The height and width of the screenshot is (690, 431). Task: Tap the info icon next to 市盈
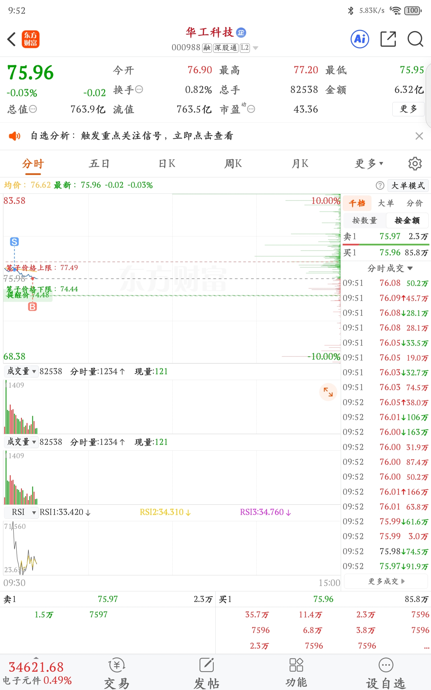coord(251,109)
